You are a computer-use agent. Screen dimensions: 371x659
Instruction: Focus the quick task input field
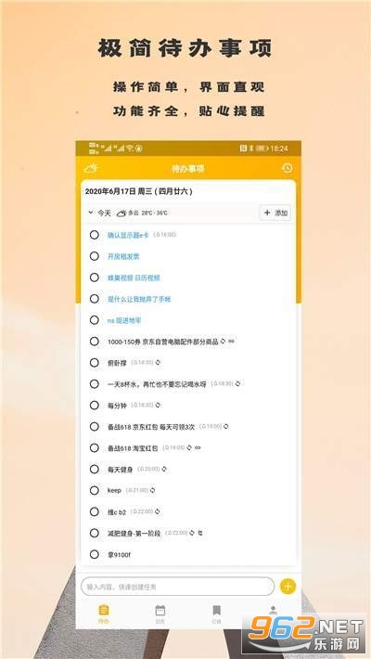tap(177, 587)
